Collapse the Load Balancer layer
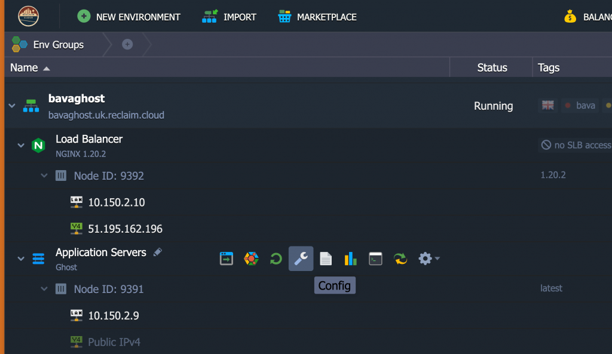This screenshot has width=612, height=354. (21, 146)
